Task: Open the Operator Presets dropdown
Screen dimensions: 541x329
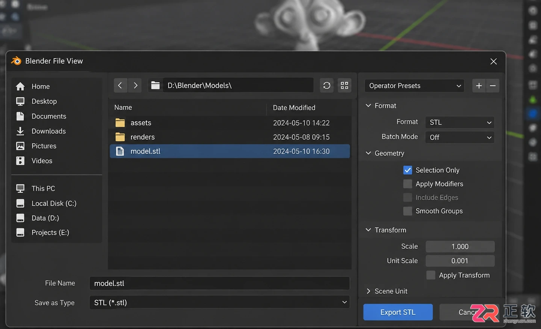Action: [414, 86]
